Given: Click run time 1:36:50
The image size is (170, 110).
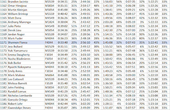Looking at the screenshot, I should coord(108,83).
